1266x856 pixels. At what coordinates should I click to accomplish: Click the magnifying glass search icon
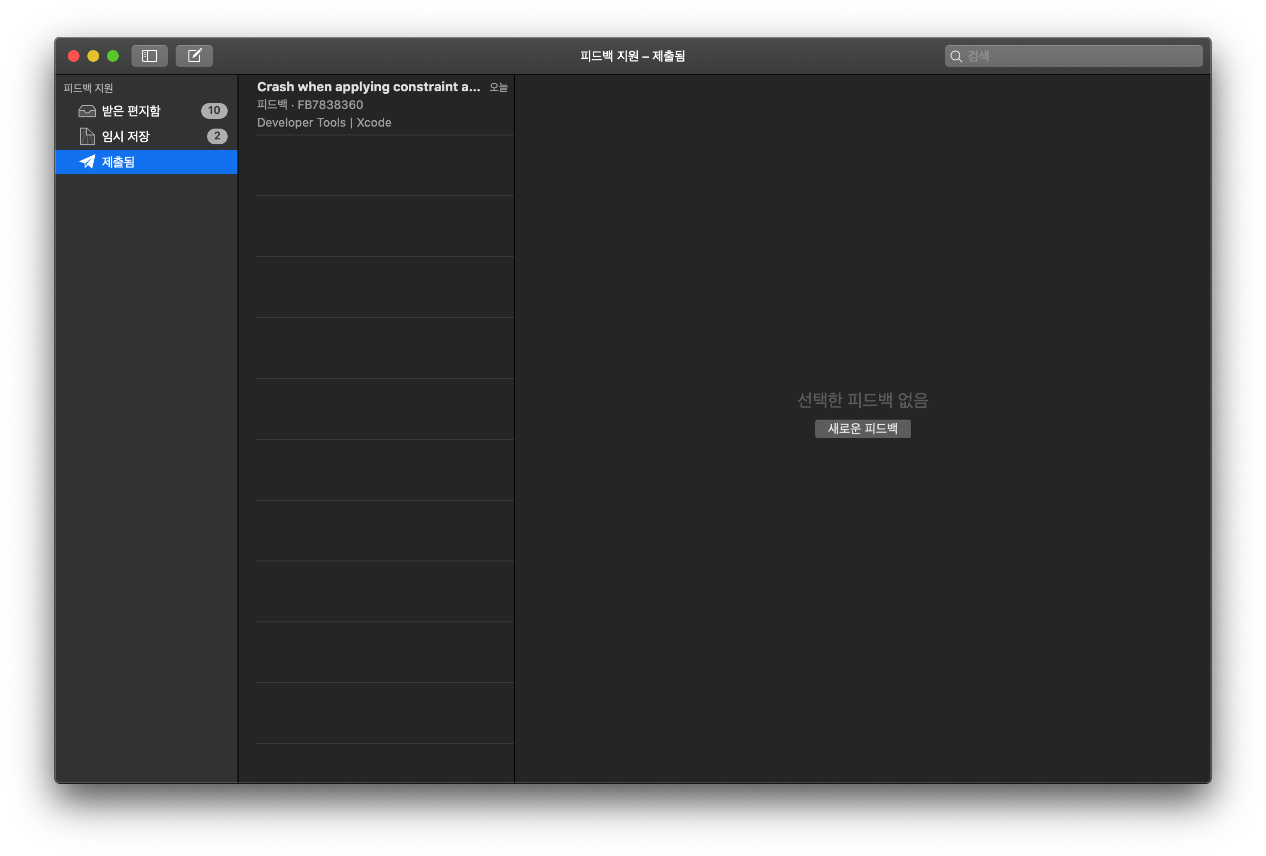click(956, 56)
